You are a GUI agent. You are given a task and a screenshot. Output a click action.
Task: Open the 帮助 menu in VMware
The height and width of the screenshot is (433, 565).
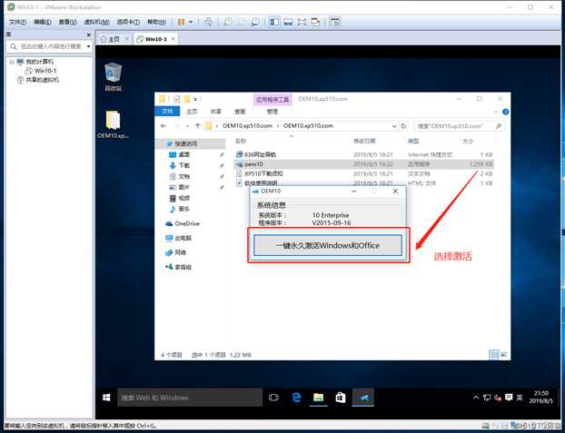click(156, 23)
